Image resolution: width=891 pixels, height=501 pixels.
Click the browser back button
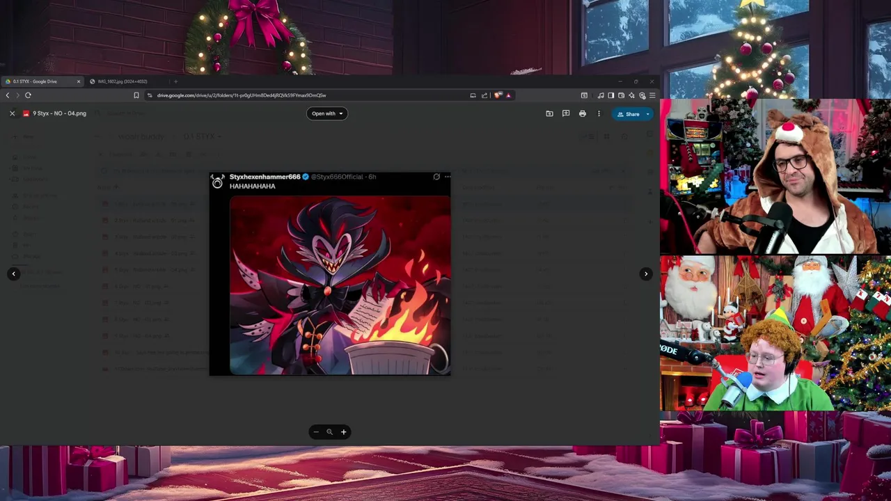point(8,95)
